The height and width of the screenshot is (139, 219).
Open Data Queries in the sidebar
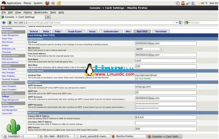(x=7, y=59)
